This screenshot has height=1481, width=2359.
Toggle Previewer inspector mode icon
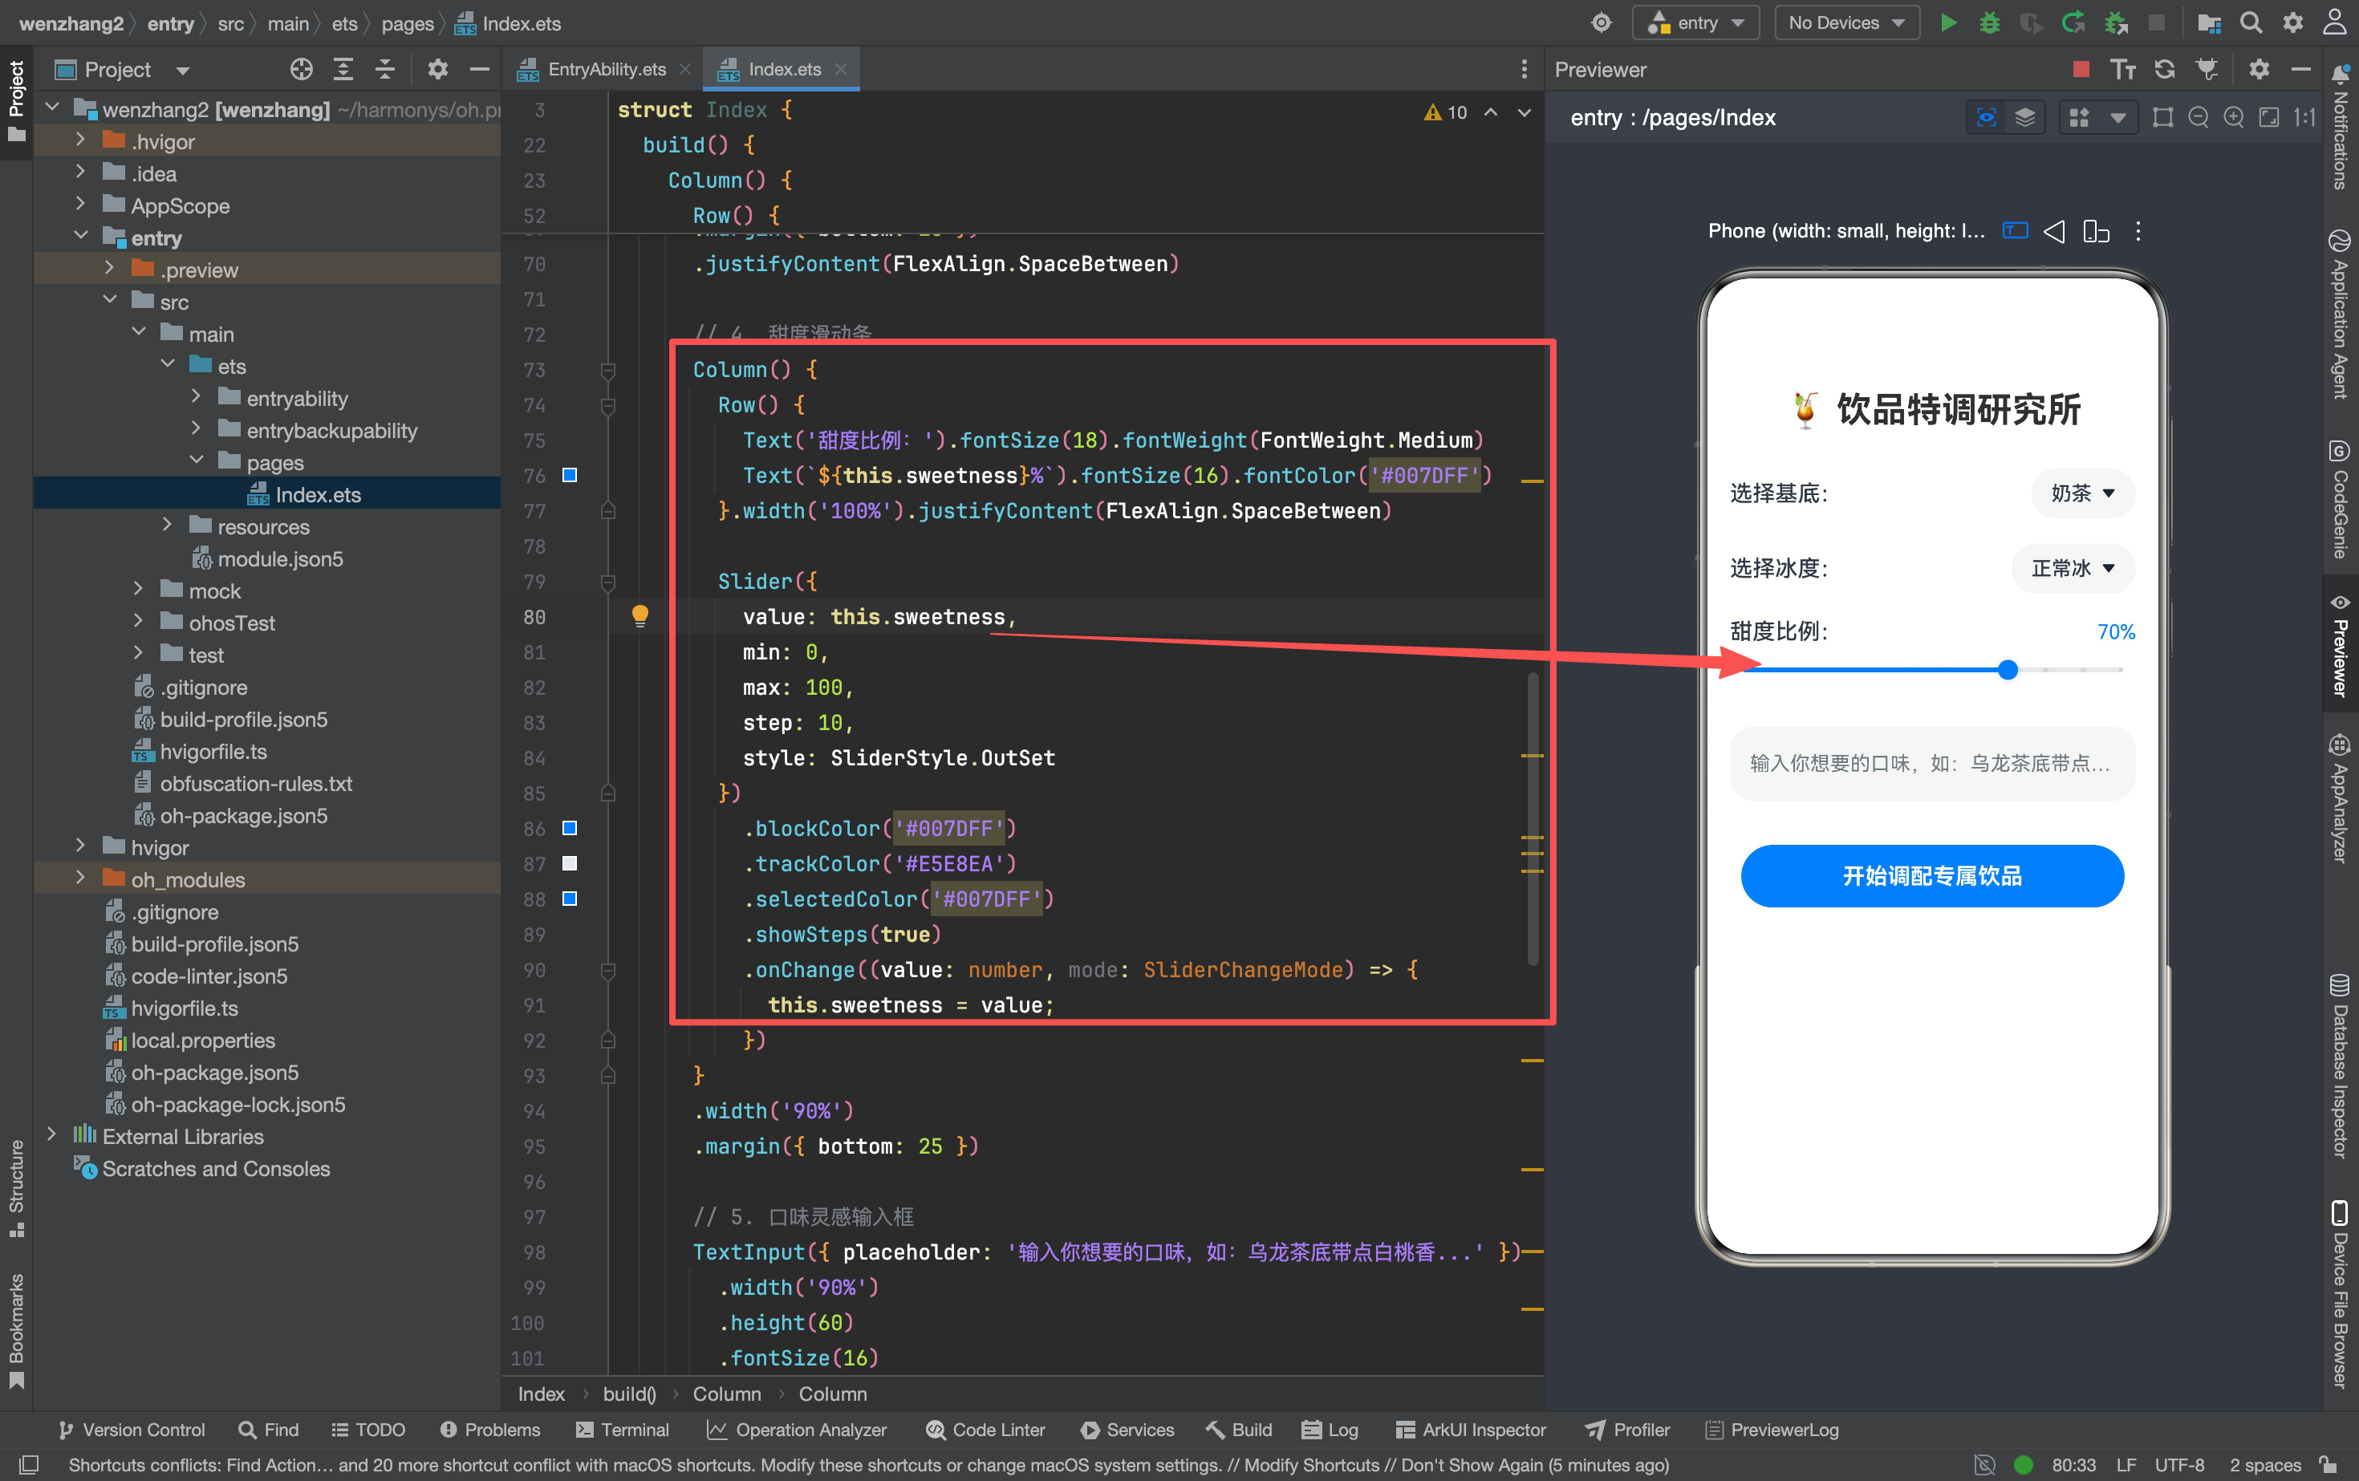click(1987, 118)
